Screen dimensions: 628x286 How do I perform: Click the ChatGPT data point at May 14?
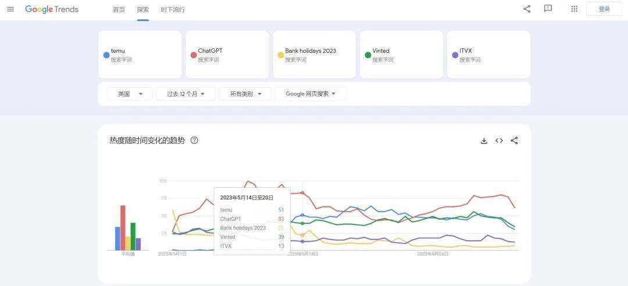[302, 192]
